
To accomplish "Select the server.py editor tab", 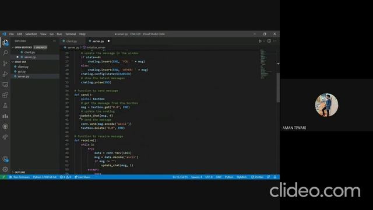I will 98,41.
